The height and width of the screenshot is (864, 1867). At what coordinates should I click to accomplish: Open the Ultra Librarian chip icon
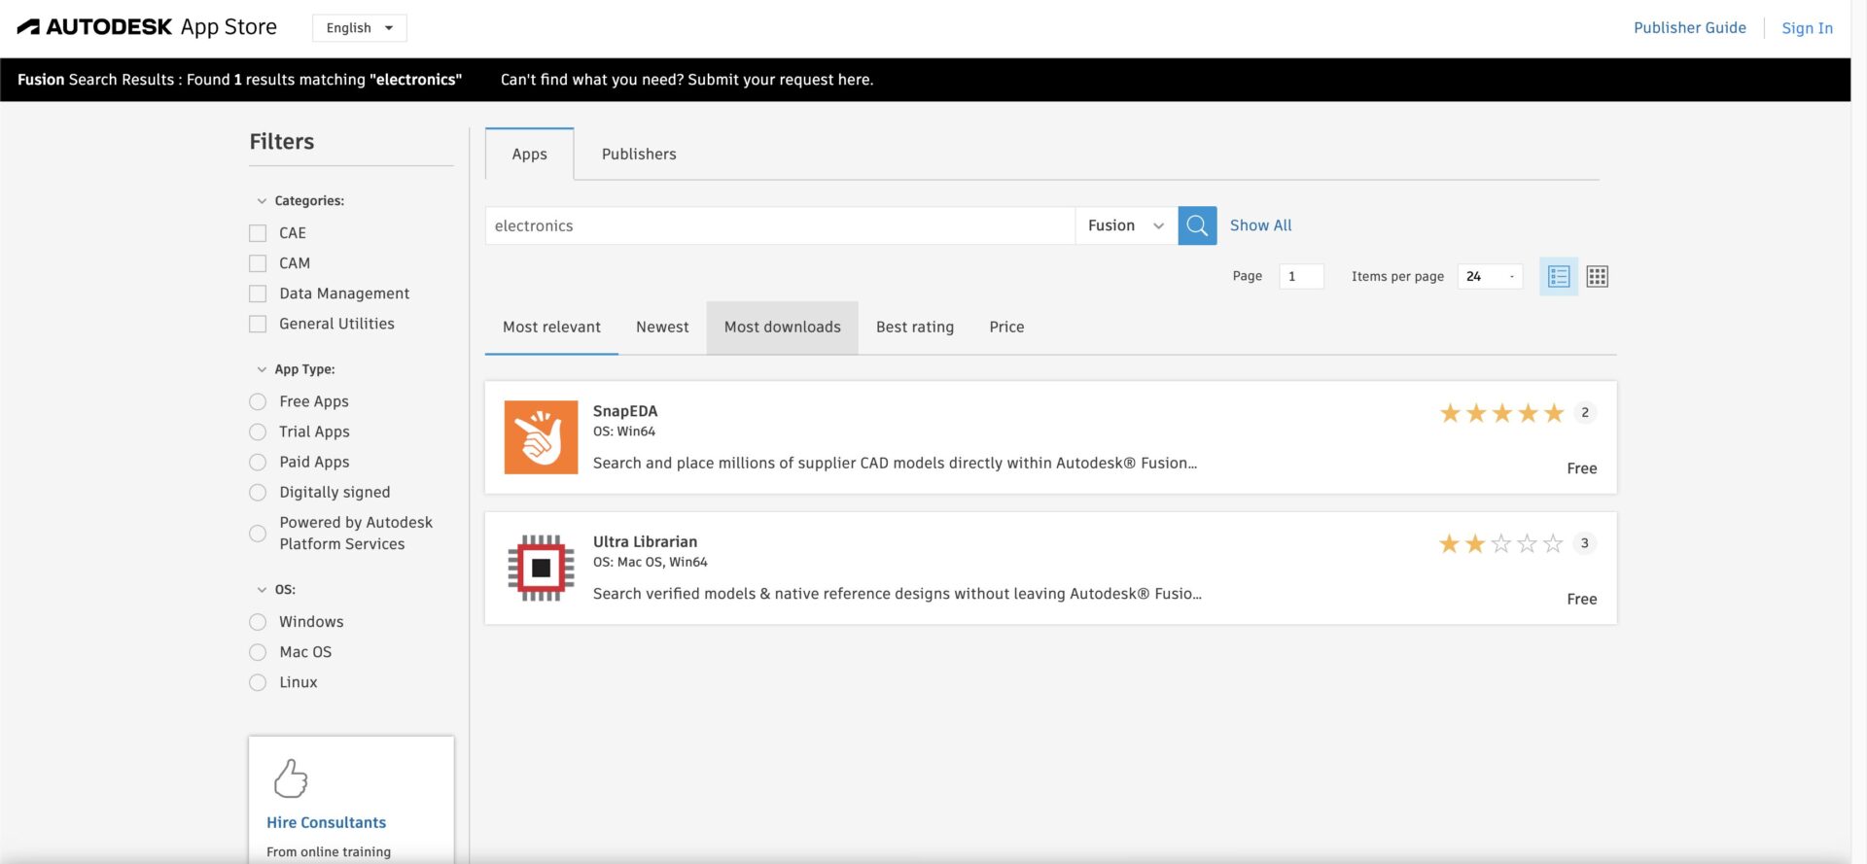[x=541, y=568]
